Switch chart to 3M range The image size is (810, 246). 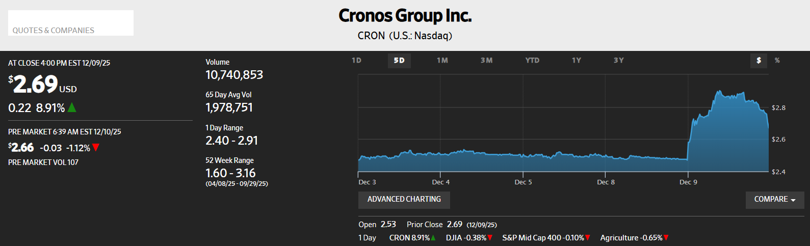pos(486,61)
